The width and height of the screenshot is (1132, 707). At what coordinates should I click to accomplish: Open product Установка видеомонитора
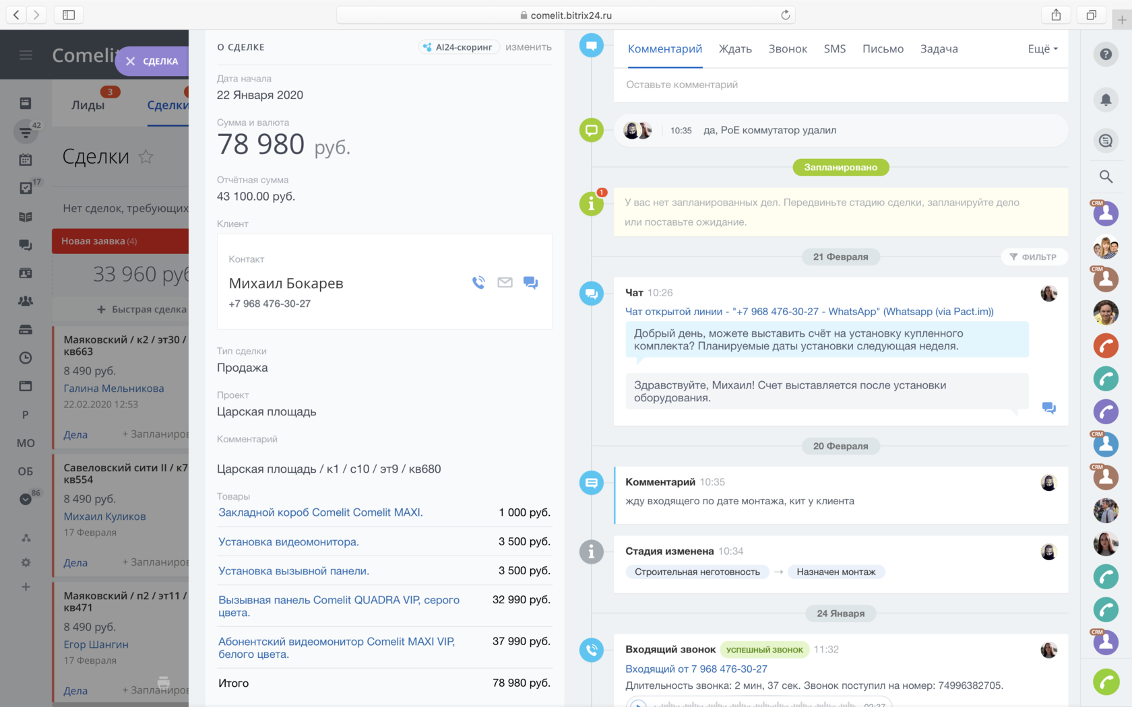click(288, 542)
